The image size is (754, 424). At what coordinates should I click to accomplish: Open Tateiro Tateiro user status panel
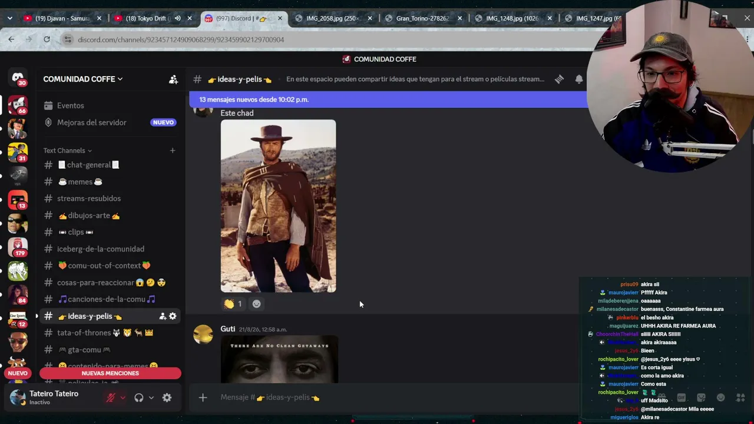(x=53, y=397)
